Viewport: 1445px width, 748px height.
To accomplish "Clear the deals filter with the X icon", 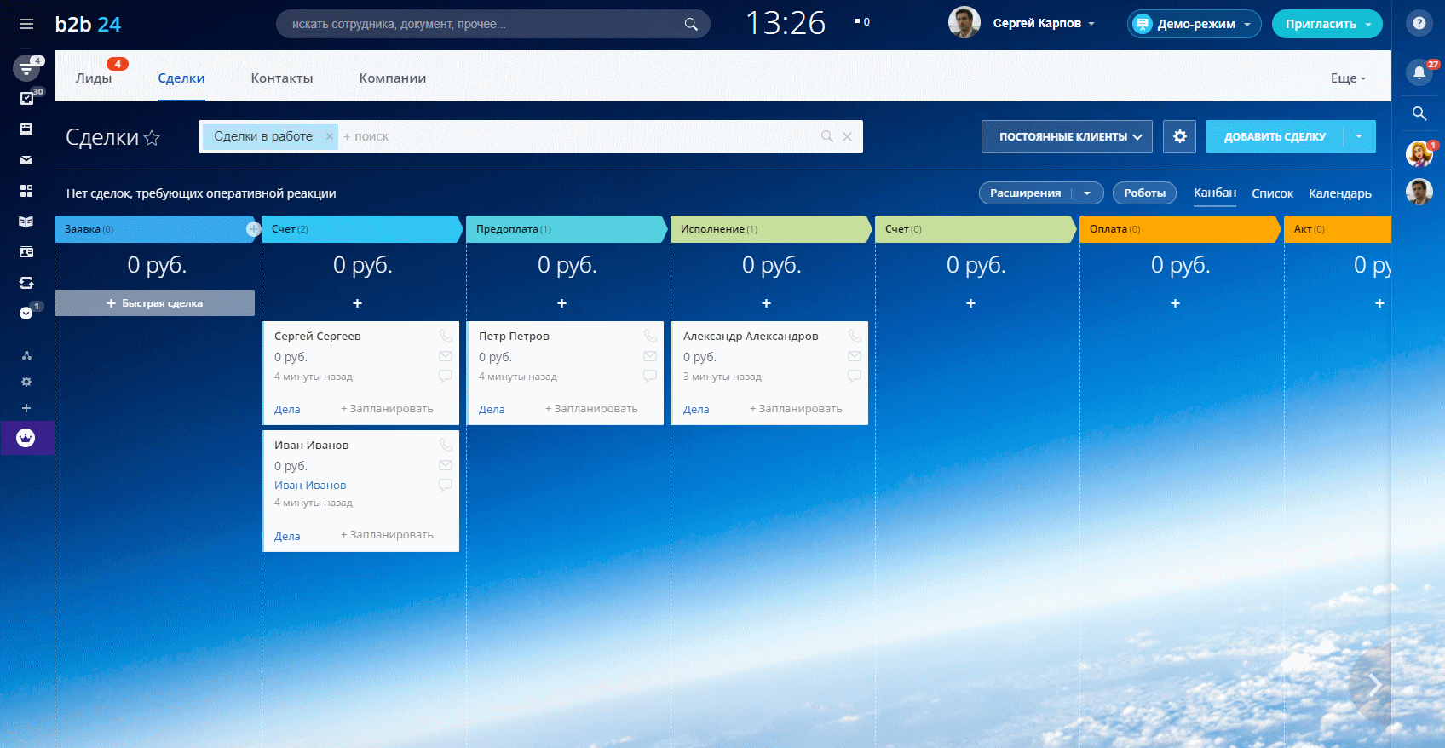I will 847,136.
